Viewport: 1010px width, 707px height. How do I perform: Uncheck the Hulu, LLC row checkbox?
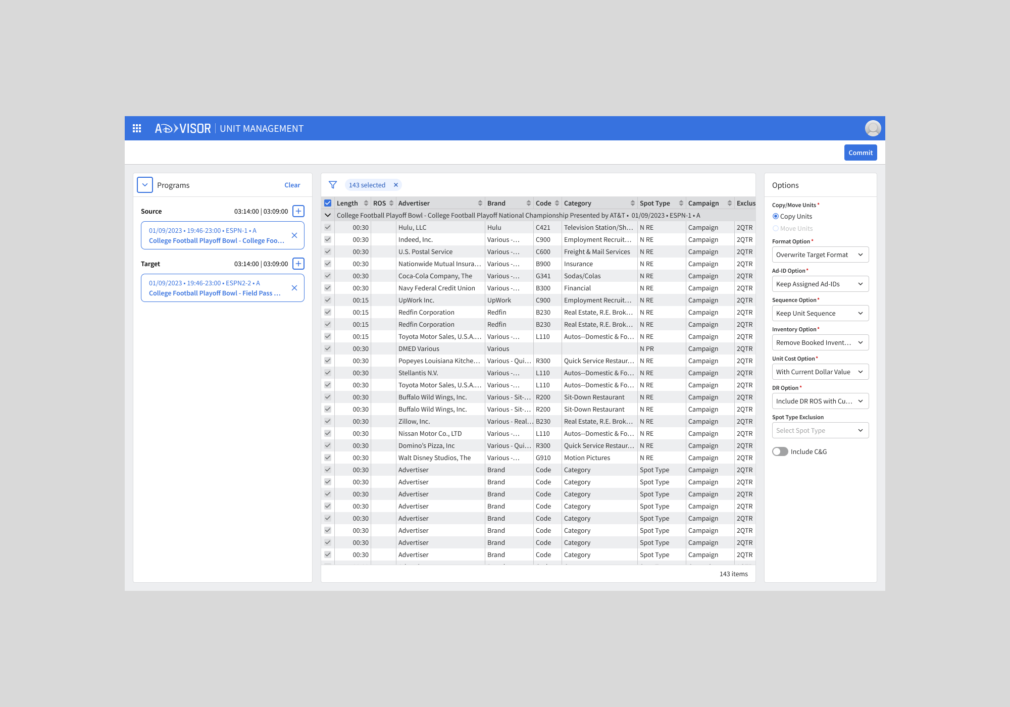[x=328, y=227]
